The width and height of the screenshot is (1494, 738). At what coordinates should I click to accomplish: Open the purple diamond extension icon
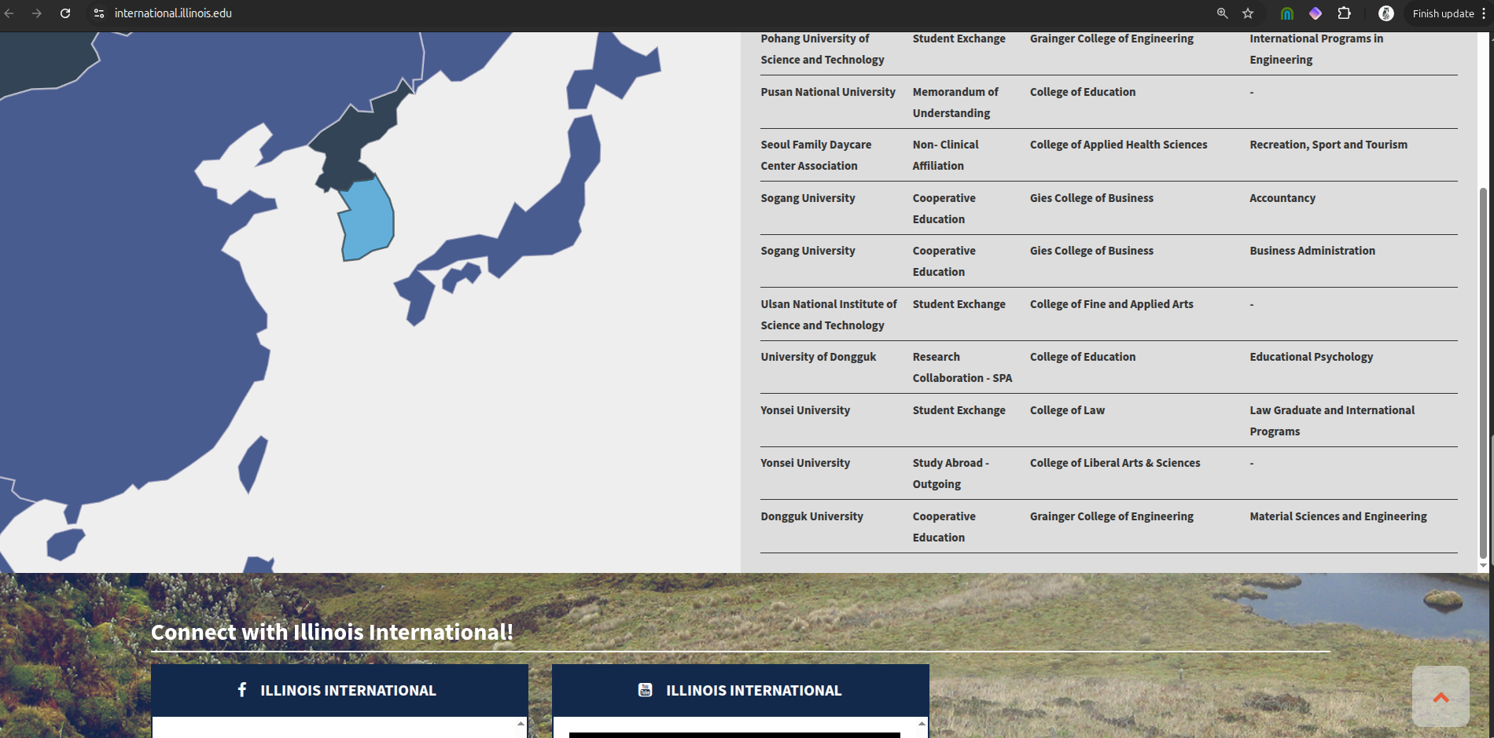tap(1316, 13)
